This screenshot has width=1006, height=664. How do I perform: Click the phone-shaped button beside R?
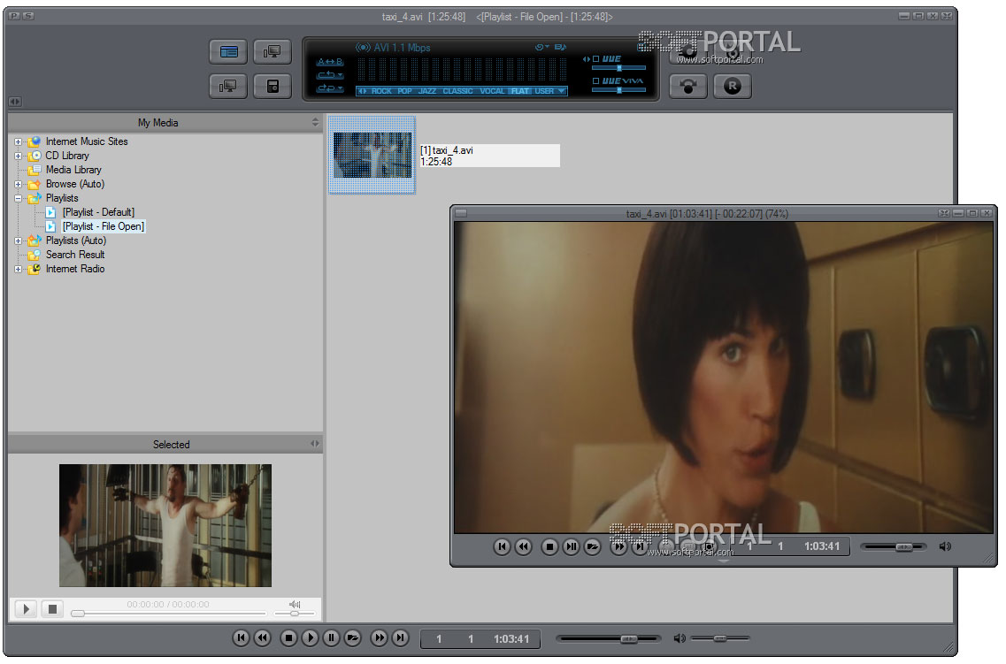click(688, 86)
